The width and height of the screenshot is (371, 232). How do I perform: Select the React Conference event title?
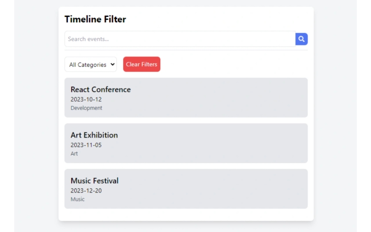(100, 90)
